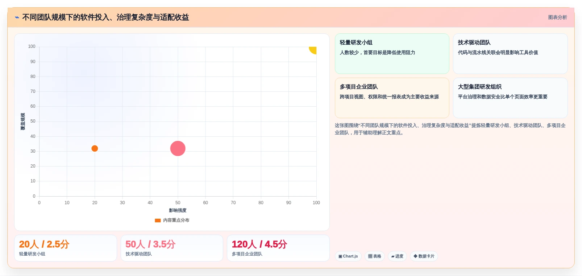
Task: Click the 覆盖规模 y-axis title
Action: tap(23, 121)
